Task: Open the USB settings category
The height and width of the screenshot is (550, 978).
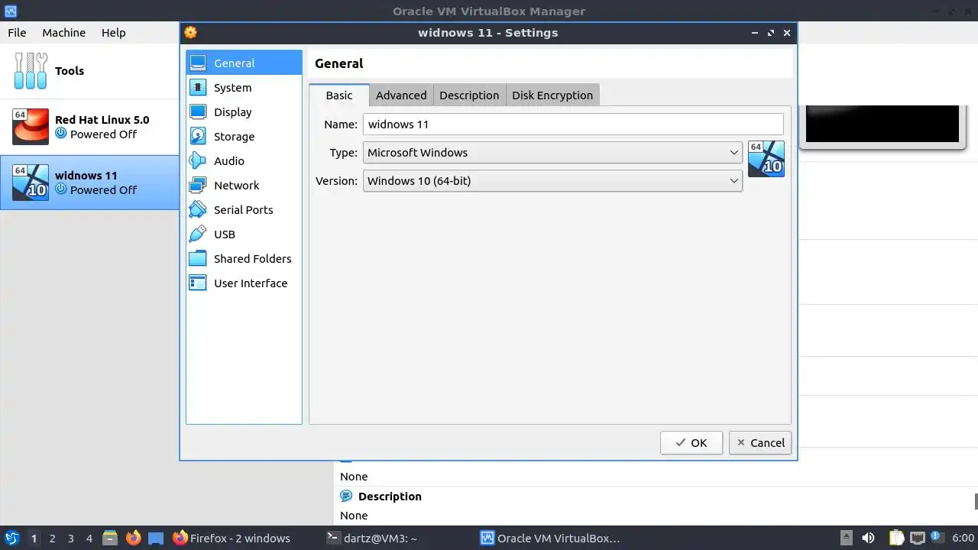Action: (244, 235)
